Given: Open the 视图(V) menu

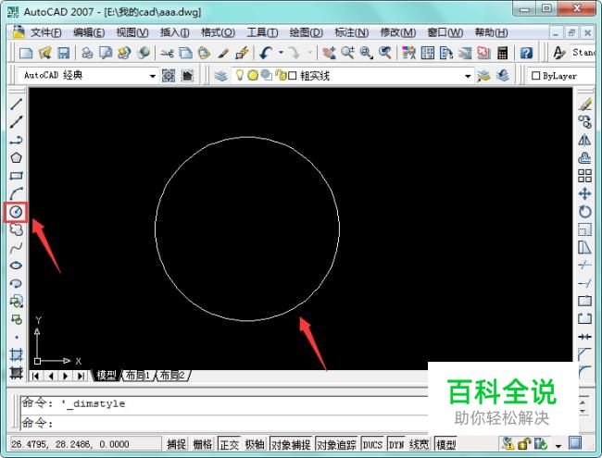Looking at the screenshot, I should click(132, 32).
